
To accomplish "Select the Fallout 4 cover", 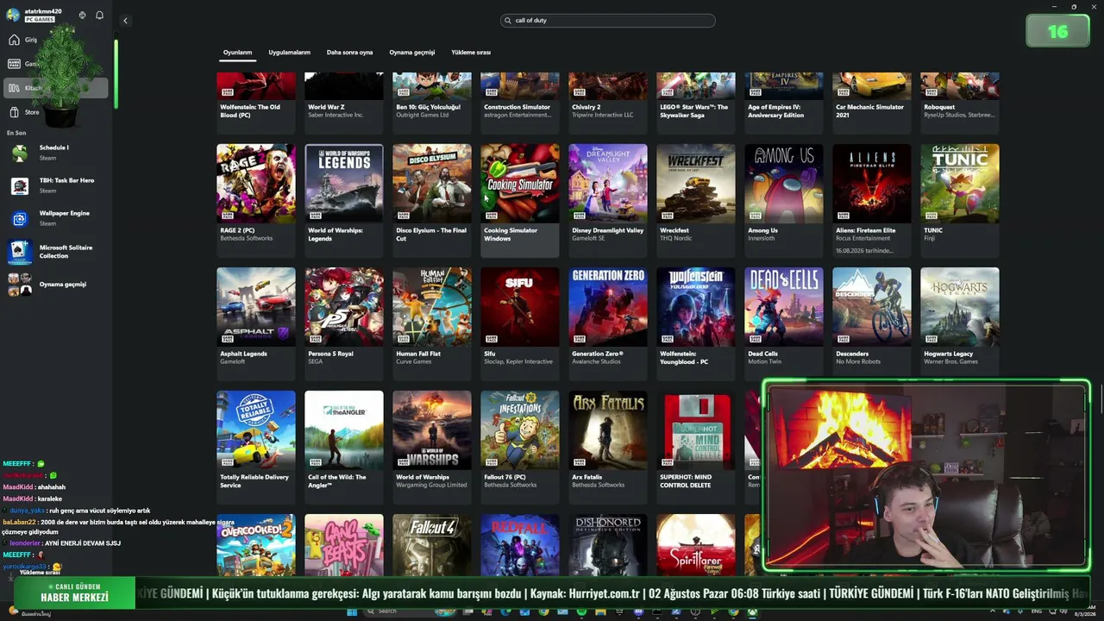I will click(432, 545).
